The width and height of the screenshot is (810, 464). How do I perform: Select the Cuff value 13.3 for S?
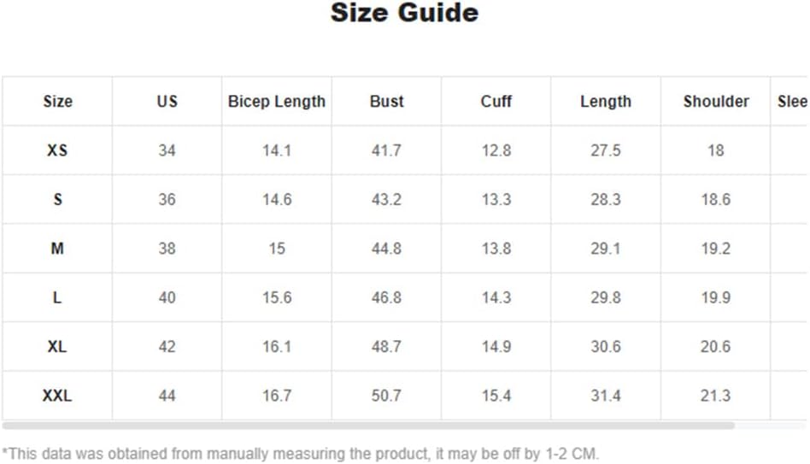(x=496, y=199)
